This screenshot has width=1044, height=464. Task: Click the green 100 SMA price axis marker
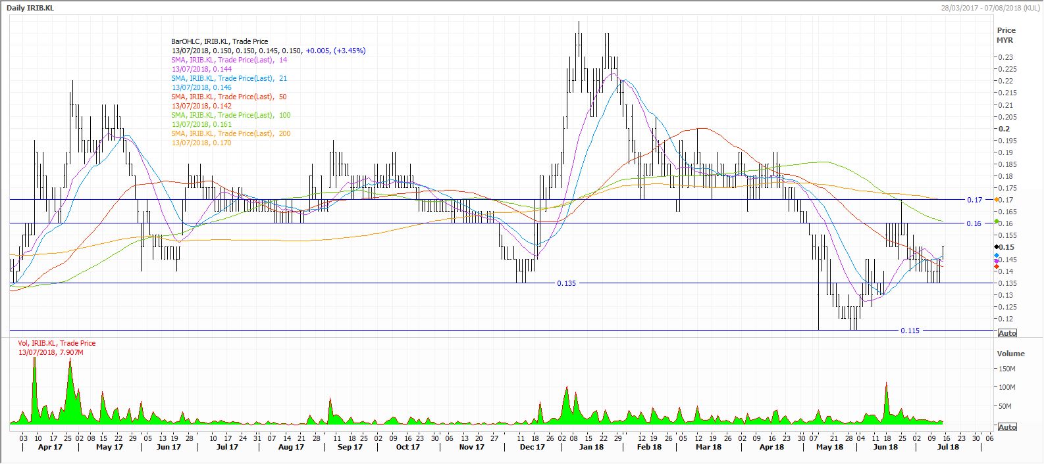[x=997, y=222]
